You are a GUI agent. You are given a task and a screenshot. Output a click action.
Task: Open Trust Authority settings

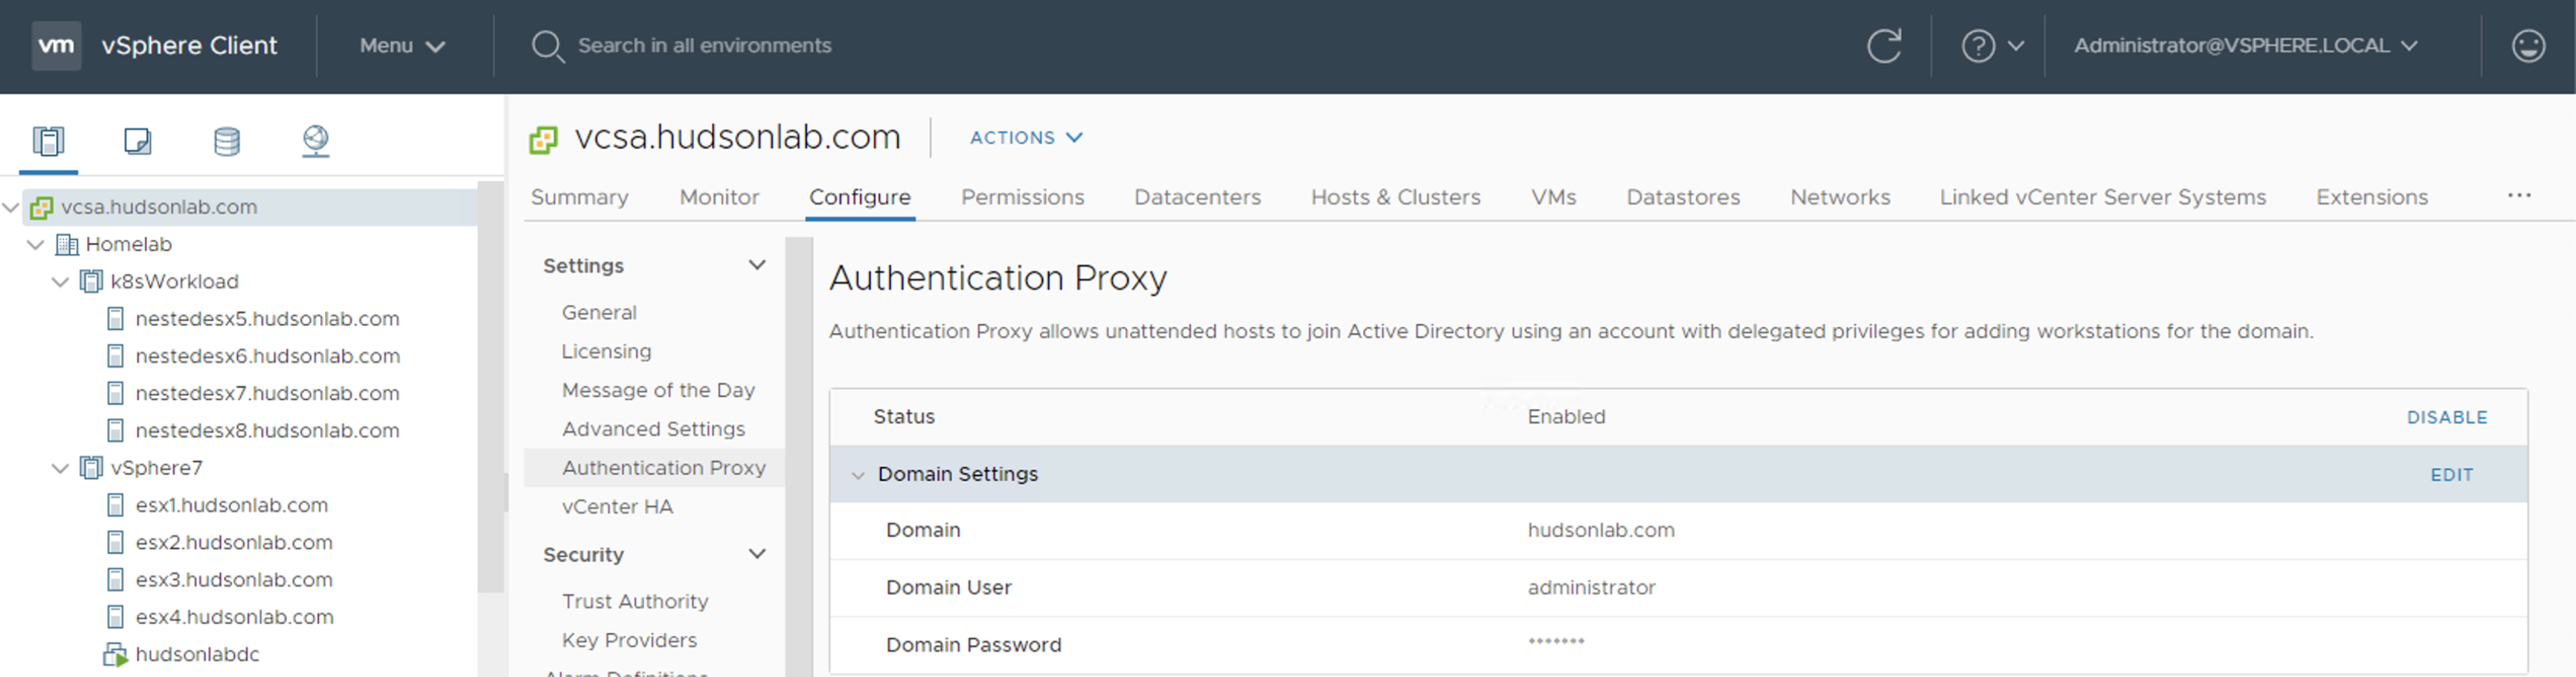click(x=635, y=601)
